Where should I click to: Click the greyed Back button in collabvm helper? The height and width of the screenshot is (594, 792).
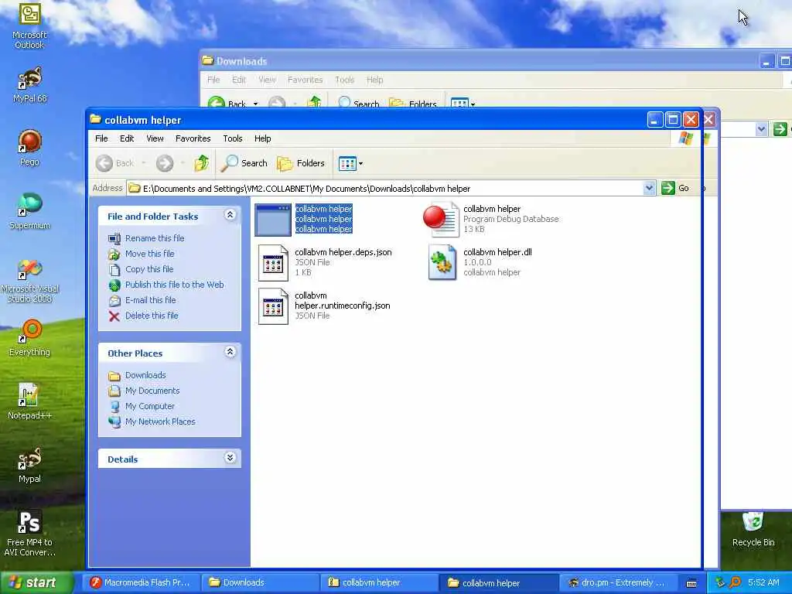tap(115, 163)
